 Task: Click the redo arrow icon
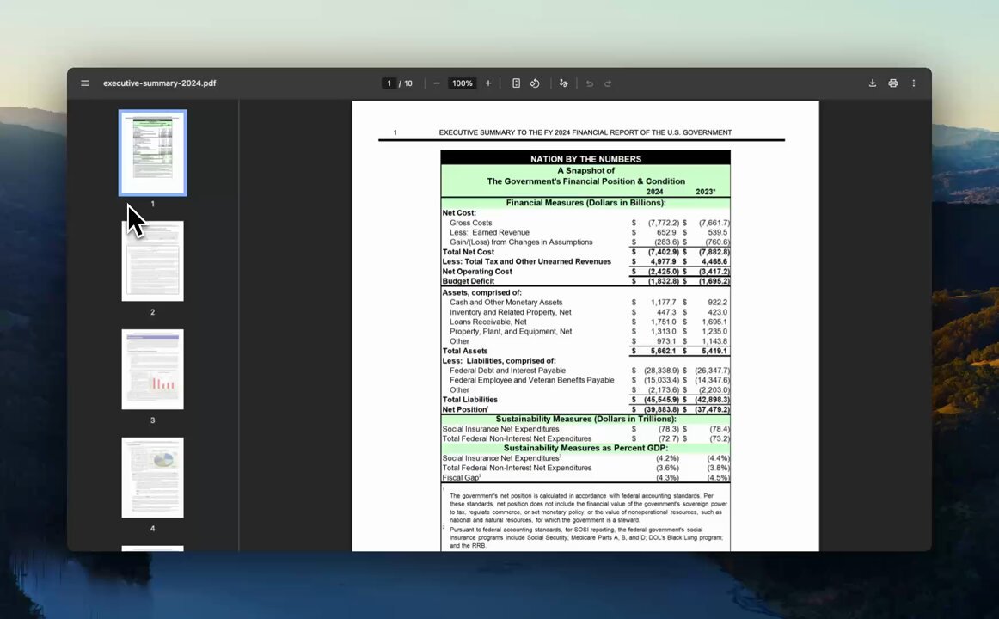608,83
